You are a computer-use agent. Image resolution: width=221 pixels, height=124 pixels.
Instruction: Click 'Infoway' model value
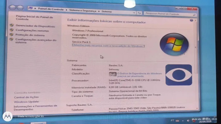coord(114,69)
